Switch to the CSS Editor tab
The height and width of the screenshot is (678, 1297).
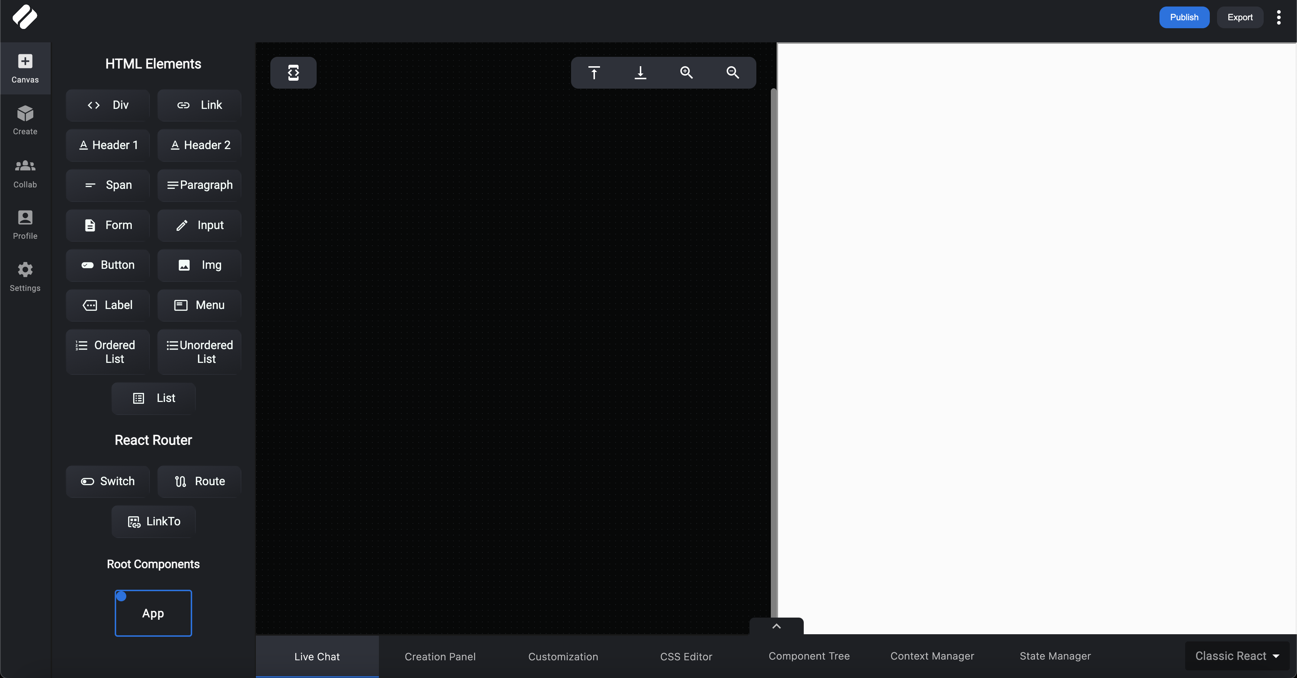point(686,656)
